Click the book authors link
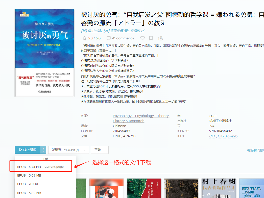Viewport: 264px width, 198px height. [112, 31]
